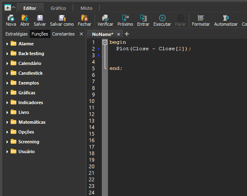Expand the Gráficas folder arrow
This screenshot has width=247, height=196.
[x=7, y=93]
